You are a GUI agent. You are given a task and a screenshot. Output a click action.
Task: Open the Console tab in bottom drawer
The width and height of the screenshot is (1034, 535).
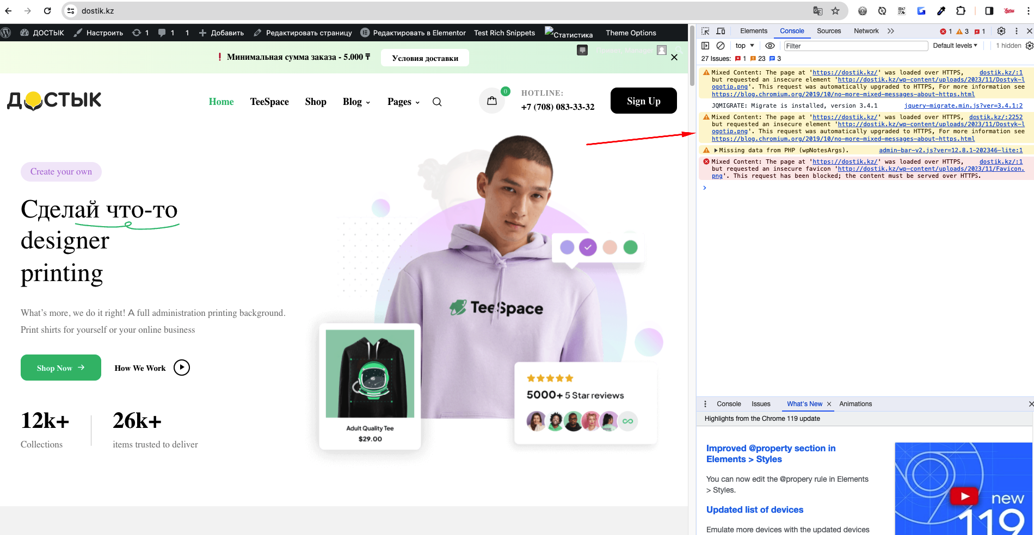coord(729,404)
